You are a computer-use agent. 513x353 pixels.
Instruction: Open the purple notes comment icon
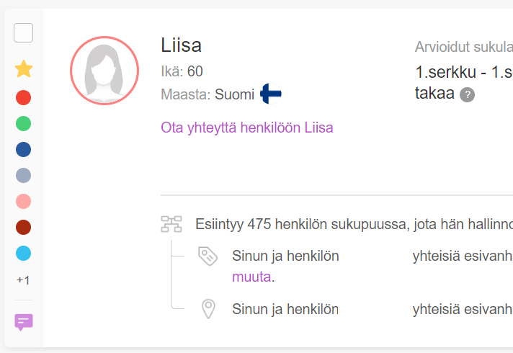(x=24, y=321)
